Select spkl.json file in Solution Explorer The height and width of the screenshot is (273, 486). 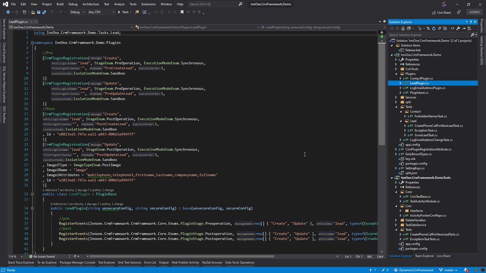pyautogui.click(x=411, y=173)
